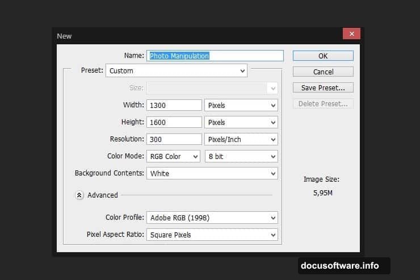Click the OK button
Screen dimensions: 420x280
pyautogui.click(x=323, y=56)
